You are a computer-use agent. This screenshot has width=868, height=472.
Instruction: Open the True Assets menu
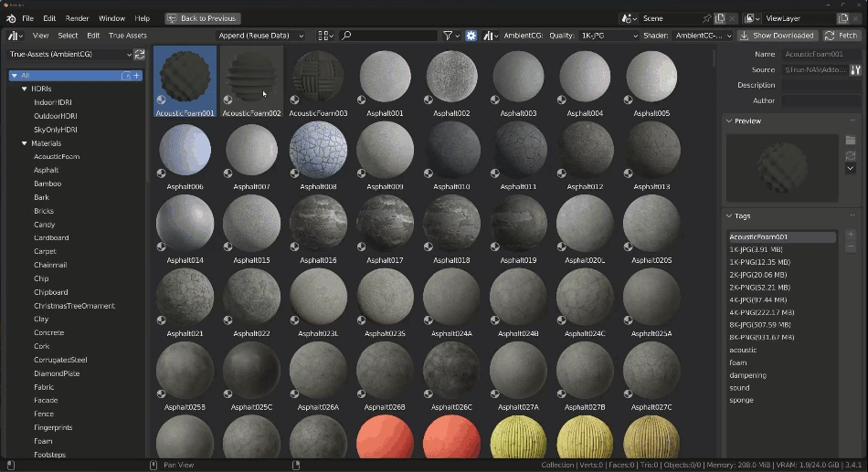pos(127,36)
